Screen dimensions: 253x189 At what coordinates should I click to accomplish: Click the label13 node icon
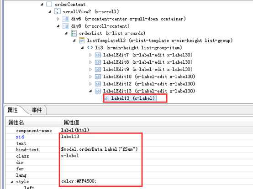pos(106,98)
